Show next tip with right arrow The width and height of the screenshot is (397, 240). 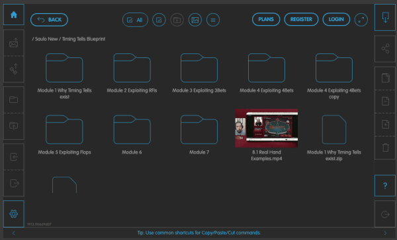385,233
